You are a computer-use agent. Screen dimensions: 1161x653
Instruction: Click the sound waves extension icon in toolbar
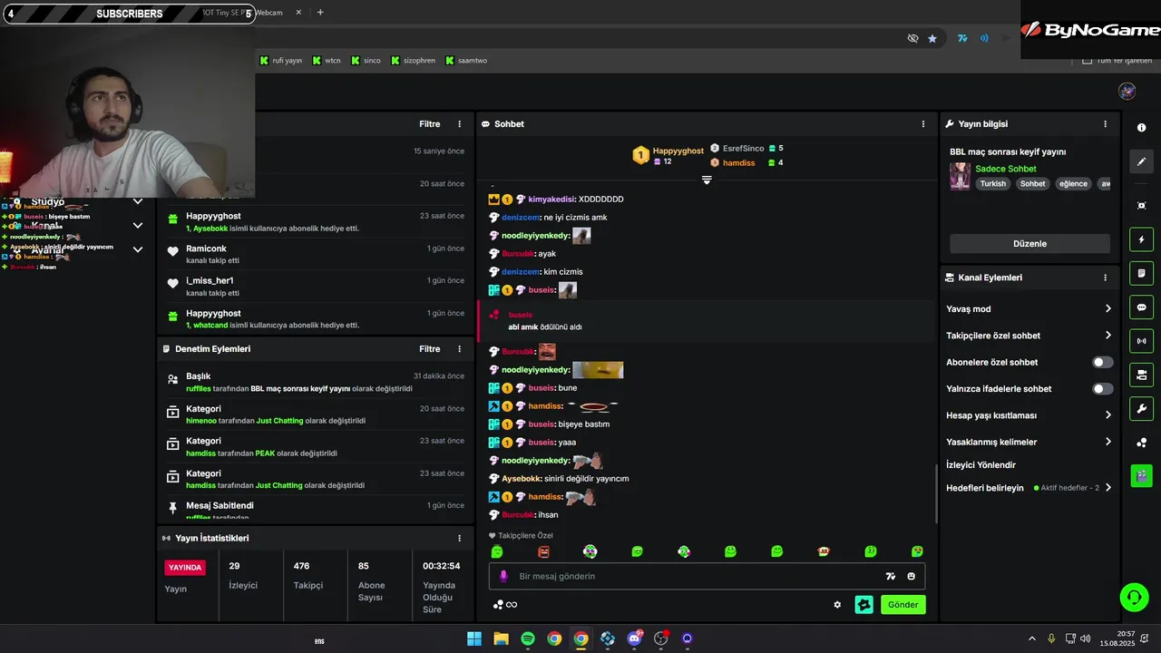point(984,38)
